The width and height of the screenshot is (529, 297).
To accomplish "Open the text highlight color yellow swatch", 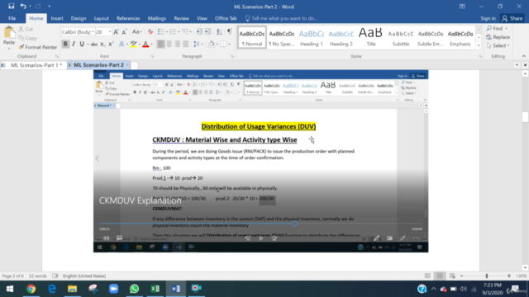I will [x=134, y=44].
